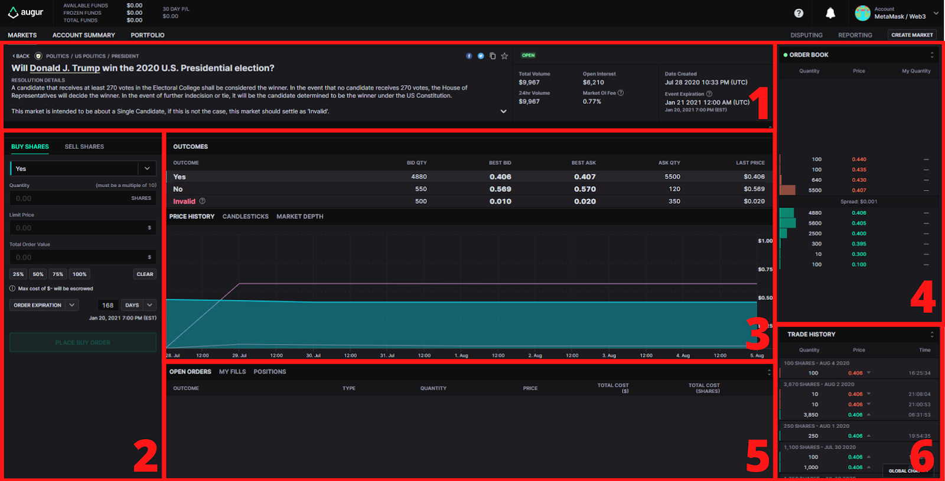This screenshot has height=481, width=945.
Task: Select the 75% button
Action: pyautogui.click(x=57, y=274)
